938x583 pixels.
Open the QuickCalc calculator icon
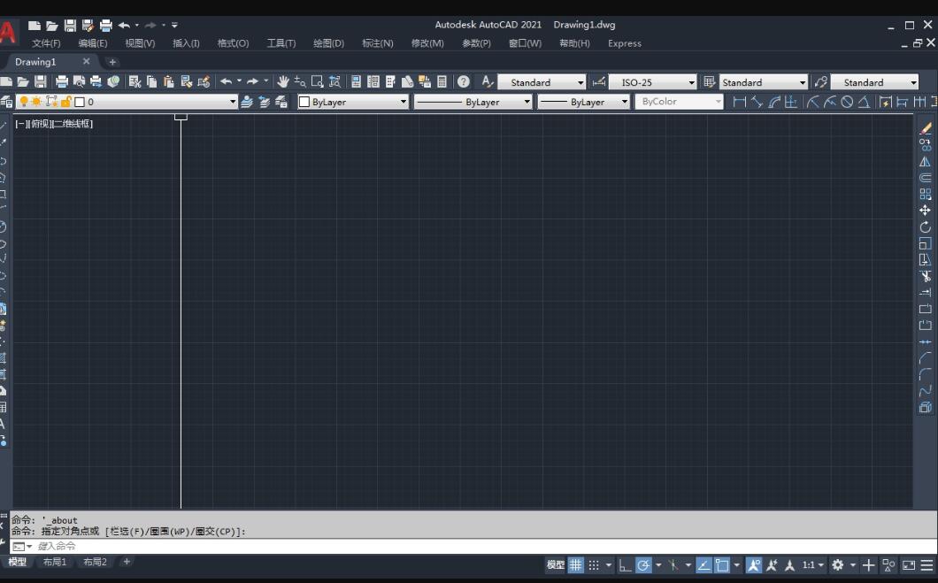[x=442, y=82]
